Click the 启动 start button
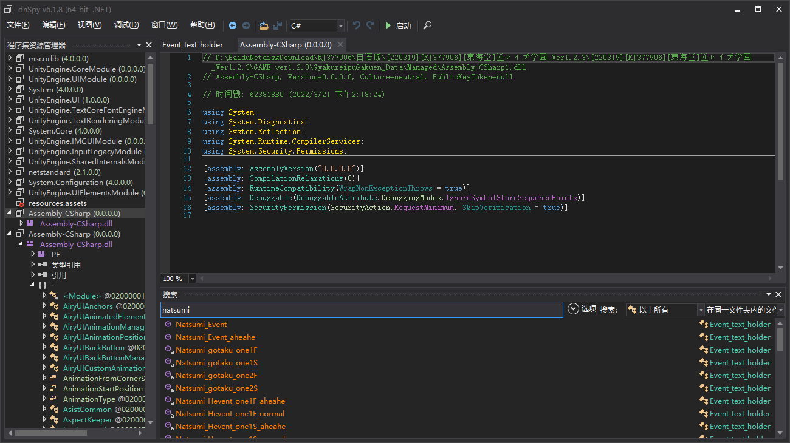The width and height of the screenshot is (790, 443). pyautogui.click(x=398, y=25)
